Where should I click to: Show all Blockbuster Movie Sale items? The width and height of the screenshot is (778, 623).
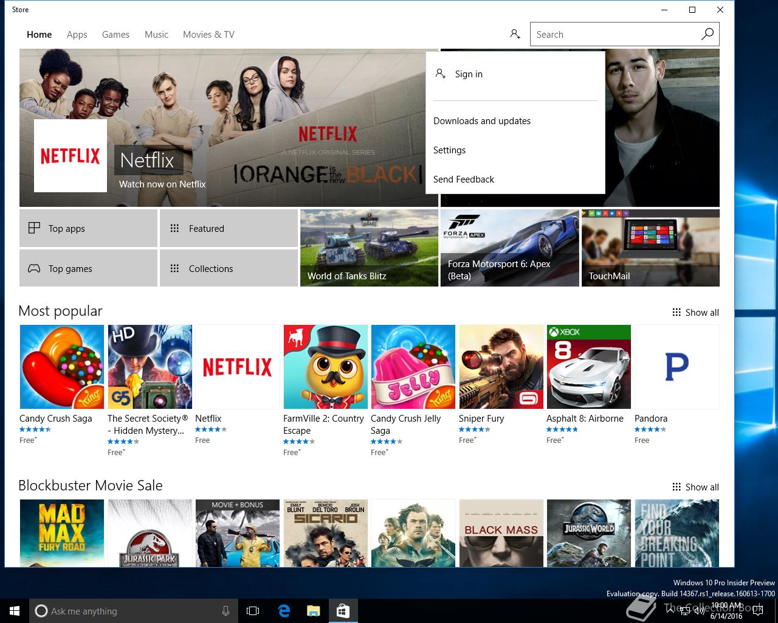coord(695,487)
